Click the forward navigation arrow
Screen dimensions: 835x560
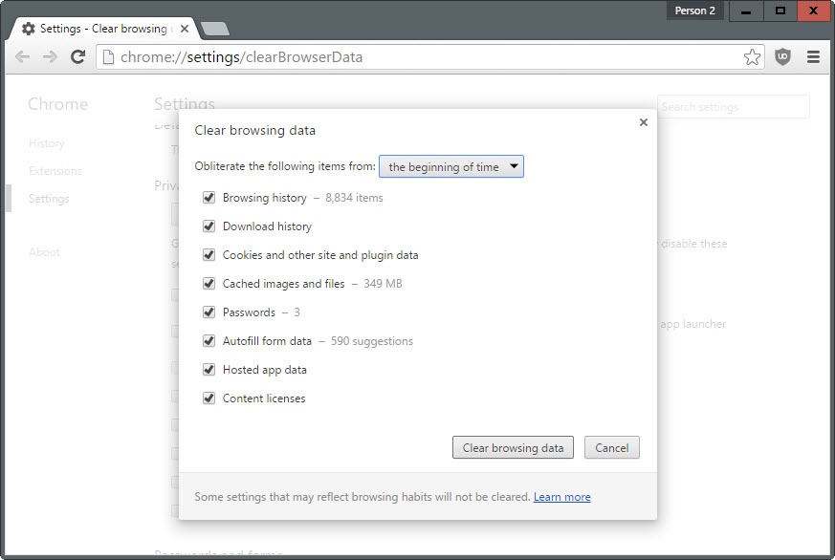(x=50, y=56)
